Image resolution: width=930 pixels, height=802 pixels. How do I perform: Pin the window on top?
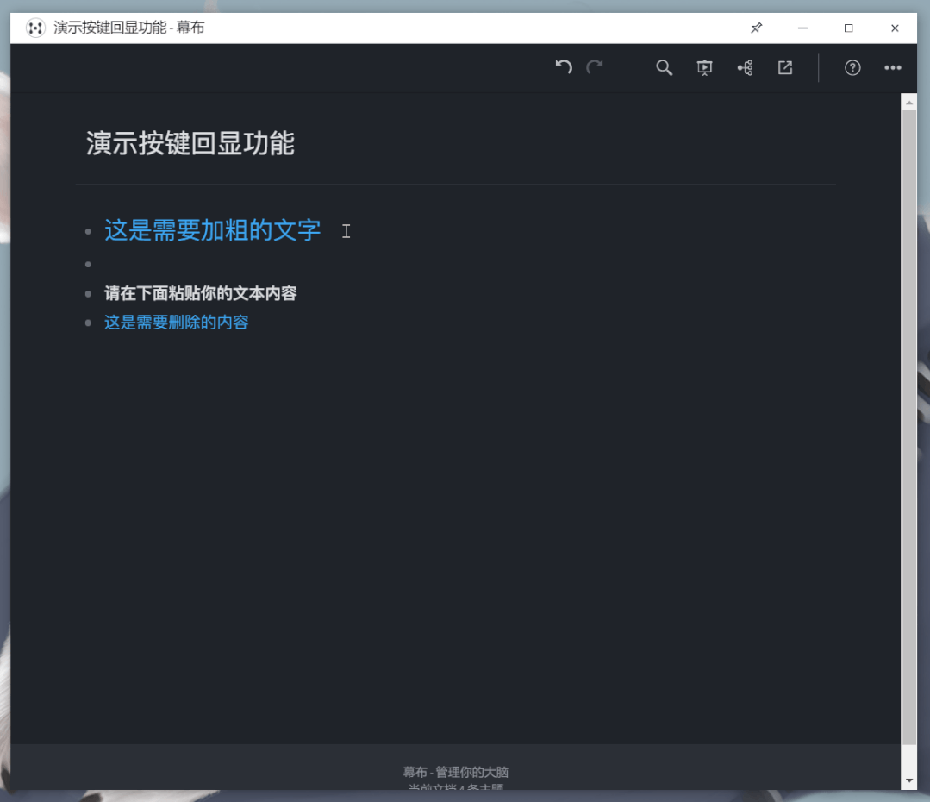[x=756, y=28]
